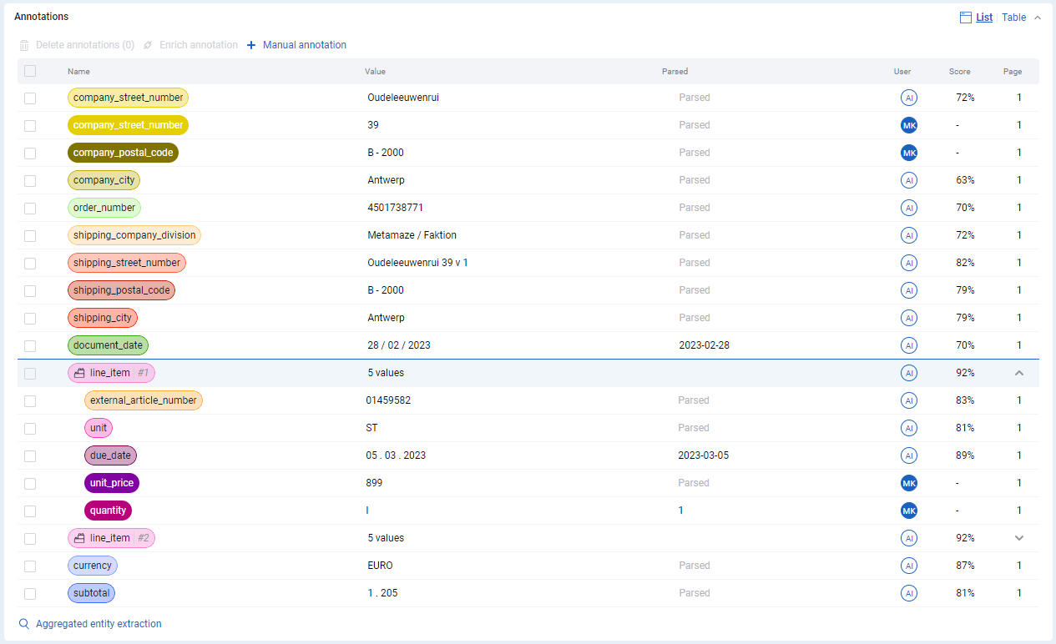
Task: Click the value Oudeleeuwenrui 39 v 1
Action: [x=417, y=263]
